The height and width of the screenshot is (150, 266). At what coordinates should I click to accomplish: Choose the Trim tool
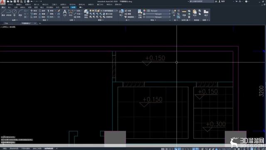click(50, 11)
